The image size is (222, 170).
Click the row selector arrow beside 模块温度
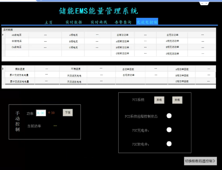[x=3, y=69]
